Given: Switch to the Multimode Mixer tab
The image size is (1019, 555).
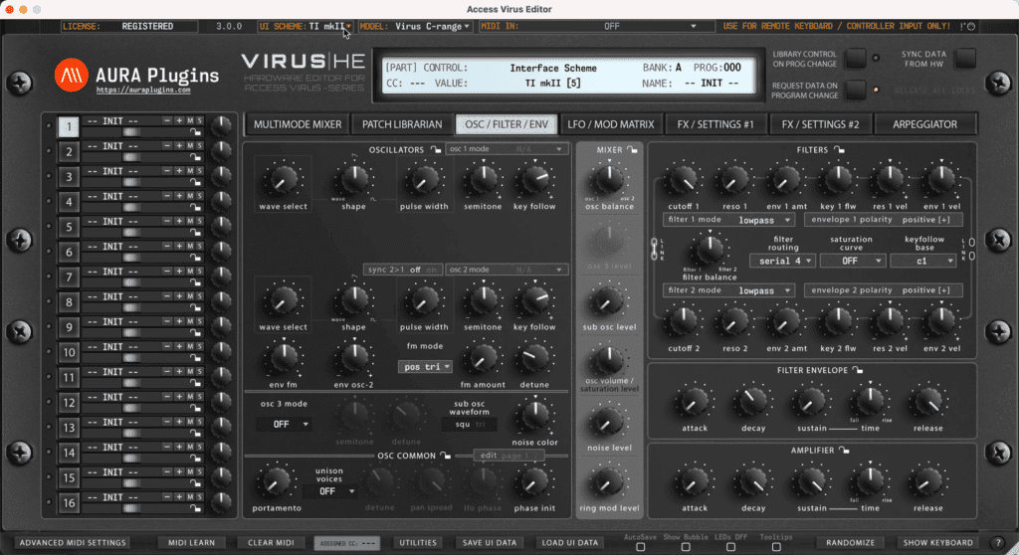Looking at the screenshot, I should pos(297,124).
